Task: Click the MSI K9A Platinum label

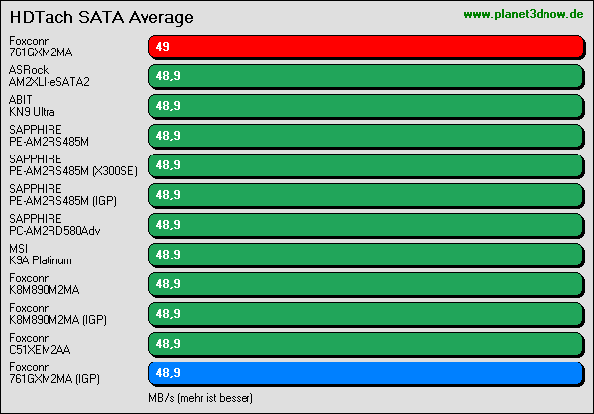Action: tap(41, 255)
